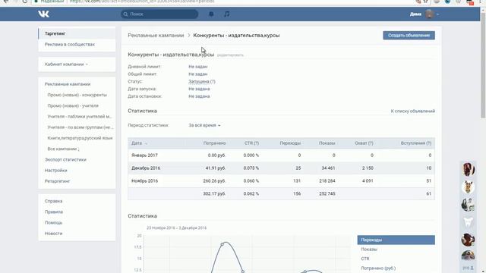Click browser reload button
This screenshot has width=486, height=273.
click(25, 2)
